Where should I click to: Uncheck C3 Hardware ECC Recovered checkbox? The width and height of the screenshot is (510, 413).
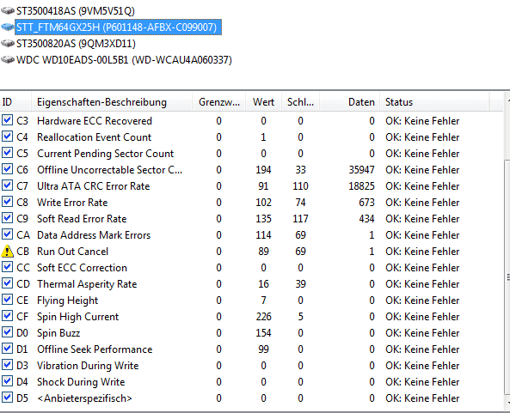coord(7,120)
